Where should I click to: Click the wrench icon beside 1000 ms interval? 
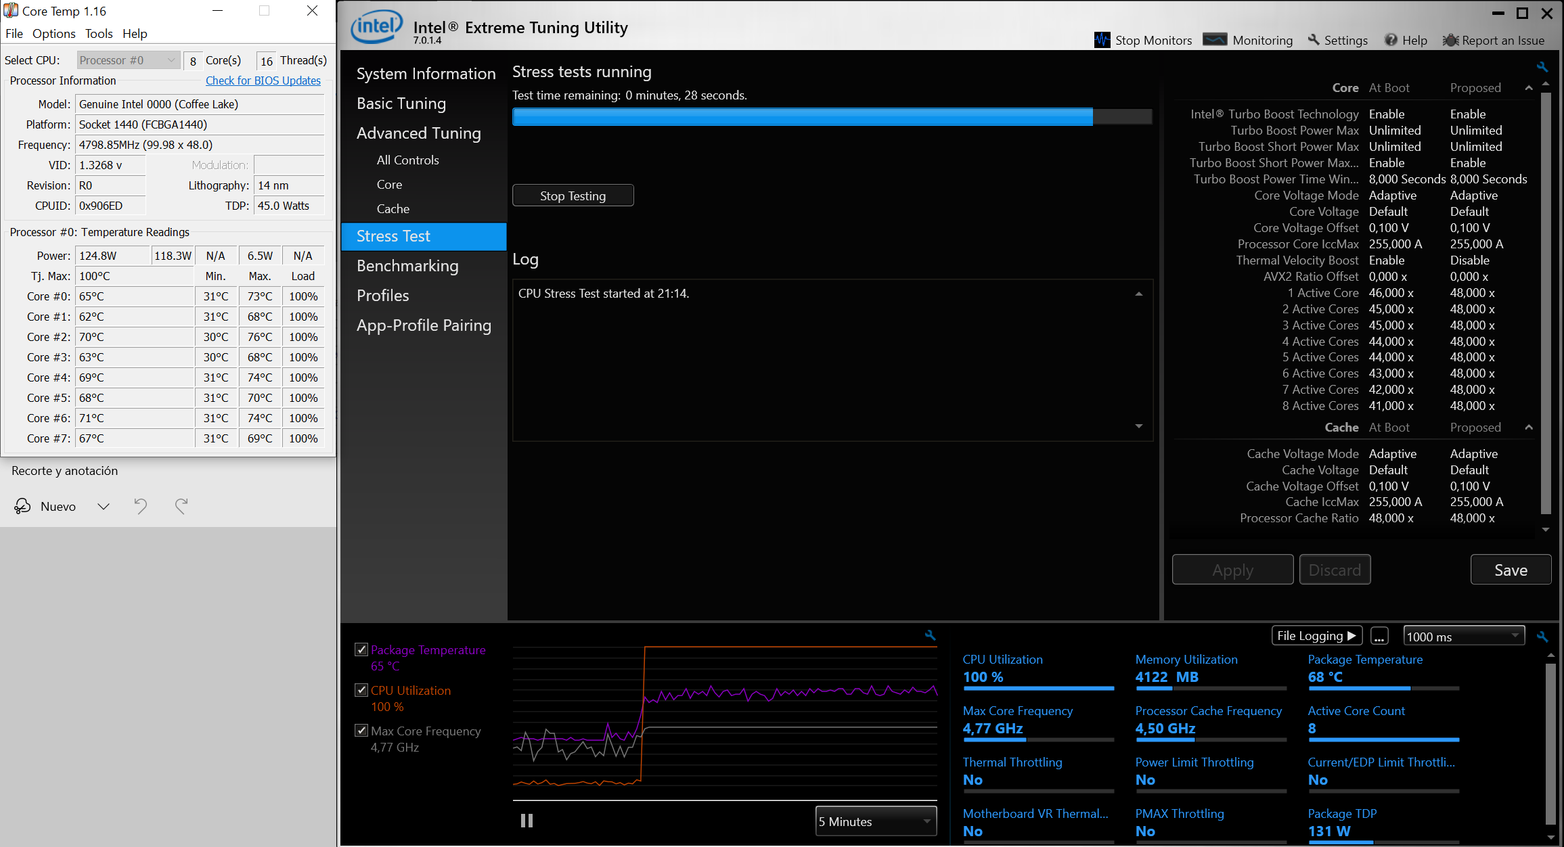coord(1542,637)
